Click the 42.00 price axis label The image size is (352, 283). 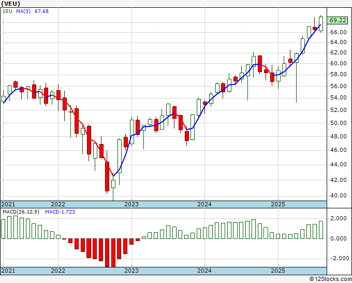point(339,180)
